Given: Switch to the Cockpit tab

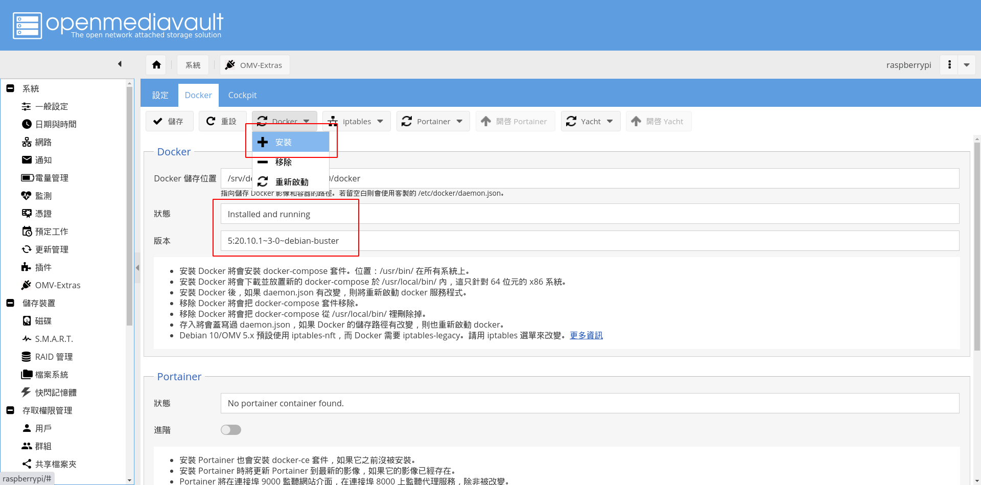Looking at the screenshot, I should click(242, 95).
